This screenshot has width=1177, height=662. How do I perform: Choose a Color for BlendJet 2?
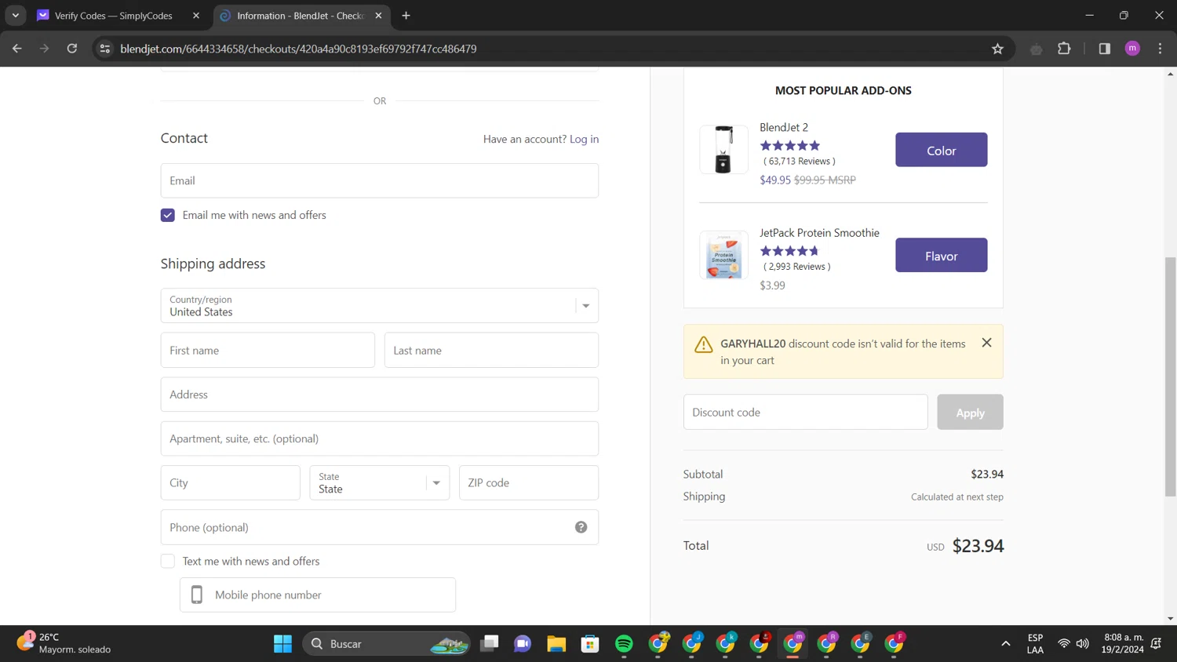tap(941, 150)
